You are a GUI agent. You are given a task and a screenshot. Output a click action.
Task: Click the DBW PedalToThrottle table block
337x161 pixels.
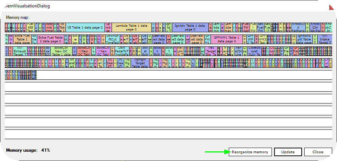(122, 51)
